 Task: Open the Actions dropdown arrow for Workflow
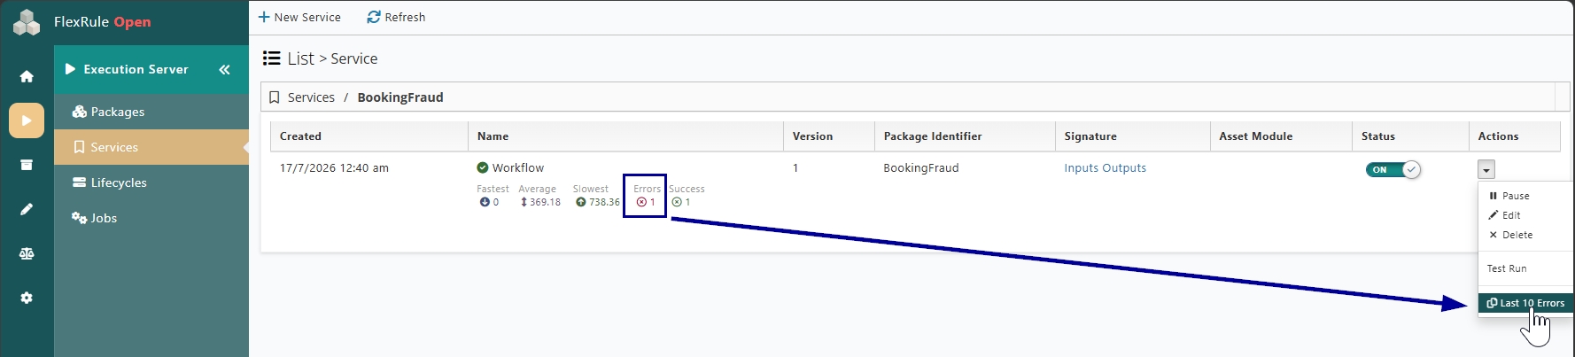click(1486, 169)
